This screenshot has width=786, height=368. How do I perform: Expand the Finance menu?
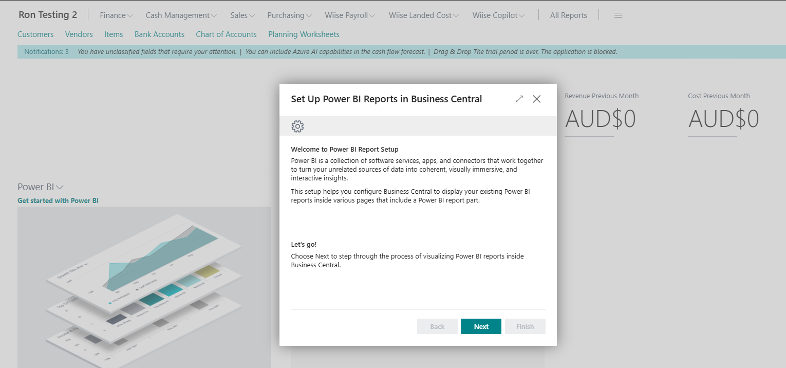click(116, 15)
